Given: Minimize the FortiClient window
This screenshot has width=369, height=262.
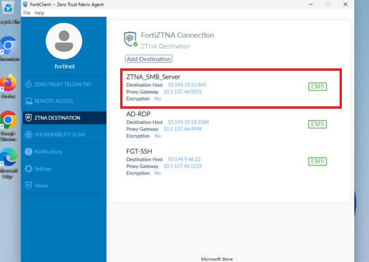Looking at the screenshot, I should (x=311, y=4).
